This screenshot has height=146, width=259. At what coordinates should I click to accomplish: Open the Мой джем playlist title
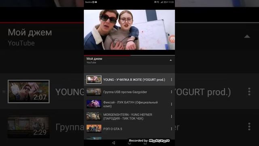tap(94, 58)
